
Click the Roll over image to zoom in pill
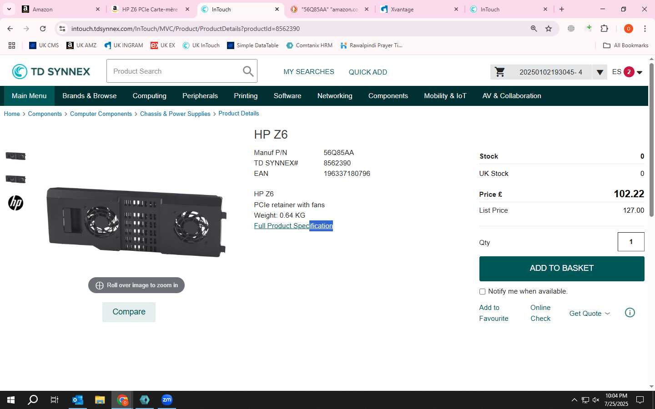pos(136,285)
